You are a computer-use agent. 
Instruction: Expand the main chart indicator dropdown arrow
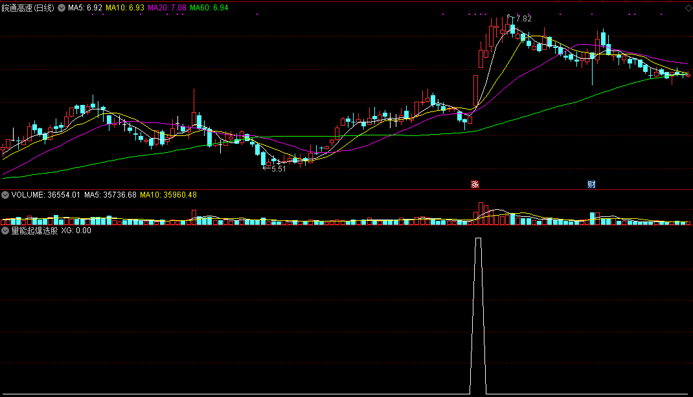(x=62, y=8)
